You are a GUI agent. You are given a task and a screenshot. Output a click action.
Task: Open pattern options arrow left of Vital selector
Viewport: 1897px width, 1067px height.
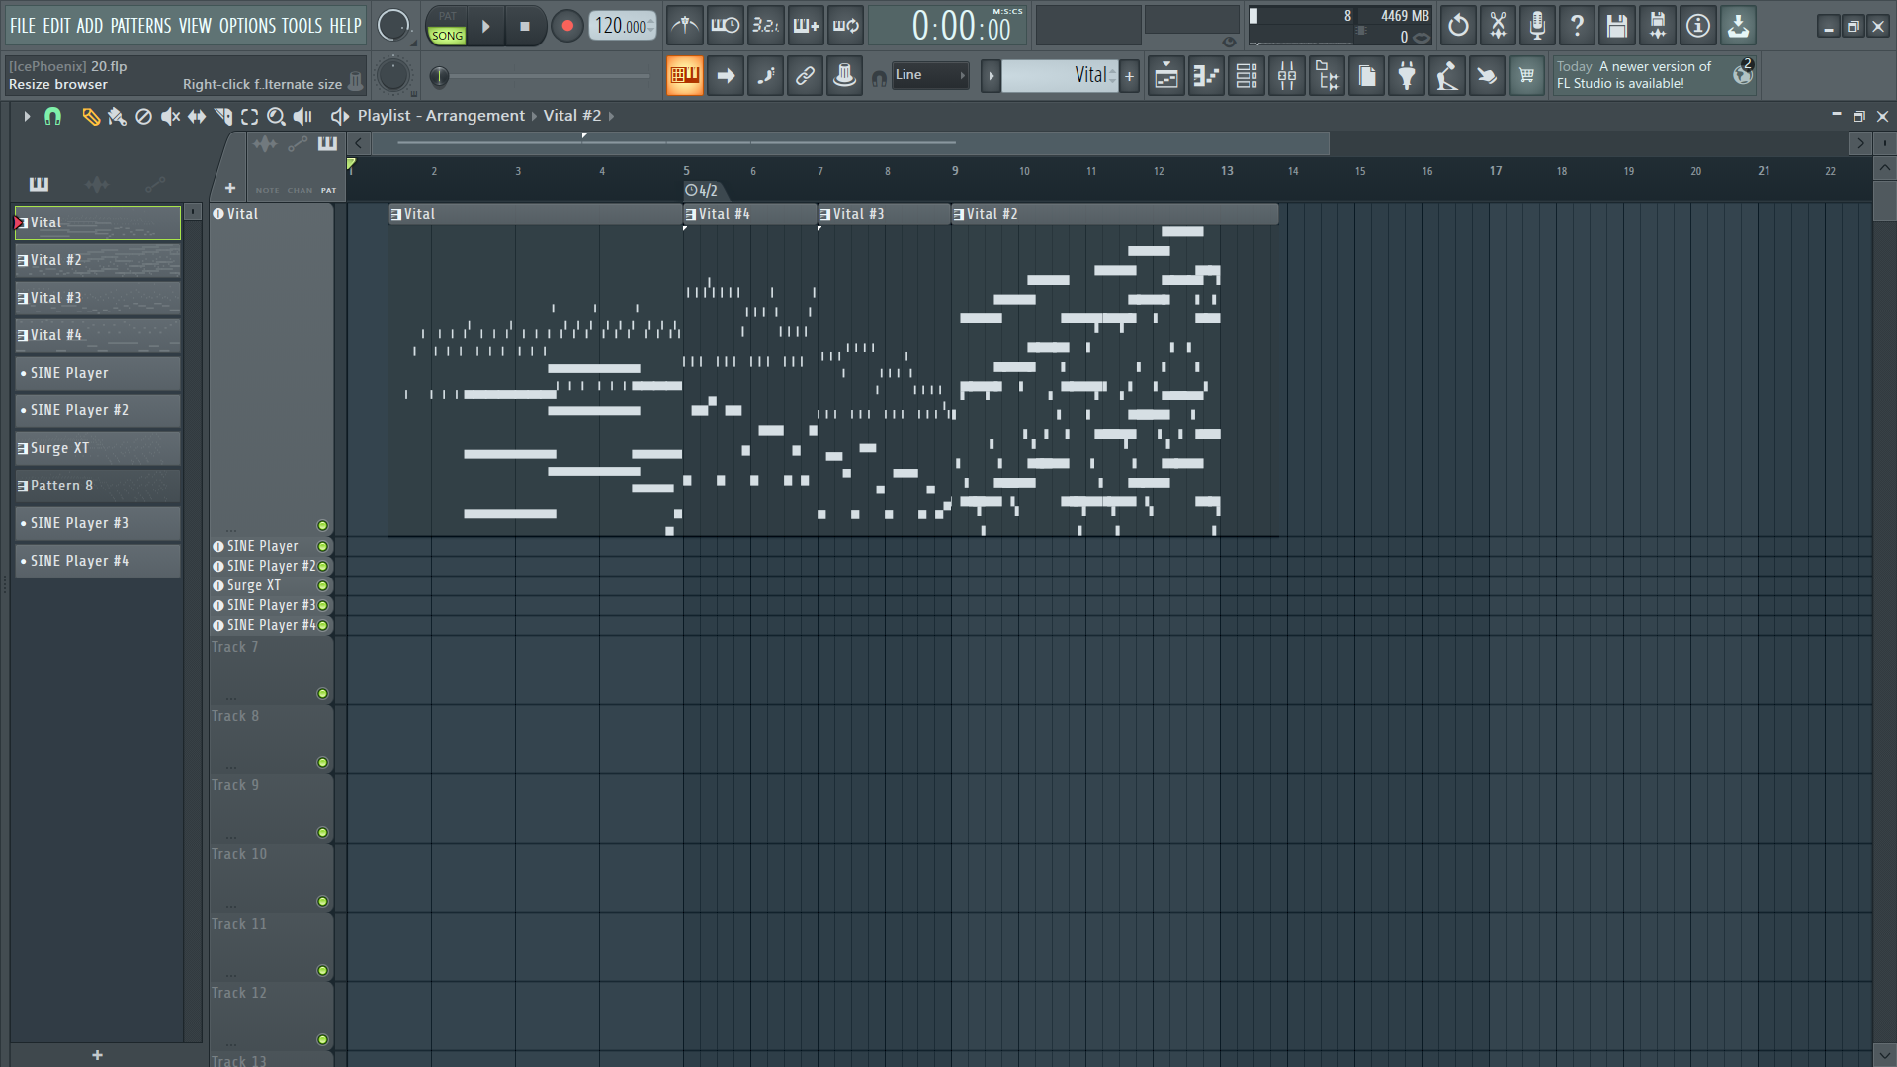(991, 76)
